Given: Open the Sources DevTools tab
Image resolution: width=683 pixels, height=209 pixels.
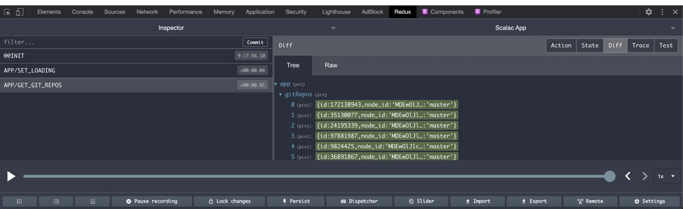Looking at the screenshot, I should (x=115, y=12).
